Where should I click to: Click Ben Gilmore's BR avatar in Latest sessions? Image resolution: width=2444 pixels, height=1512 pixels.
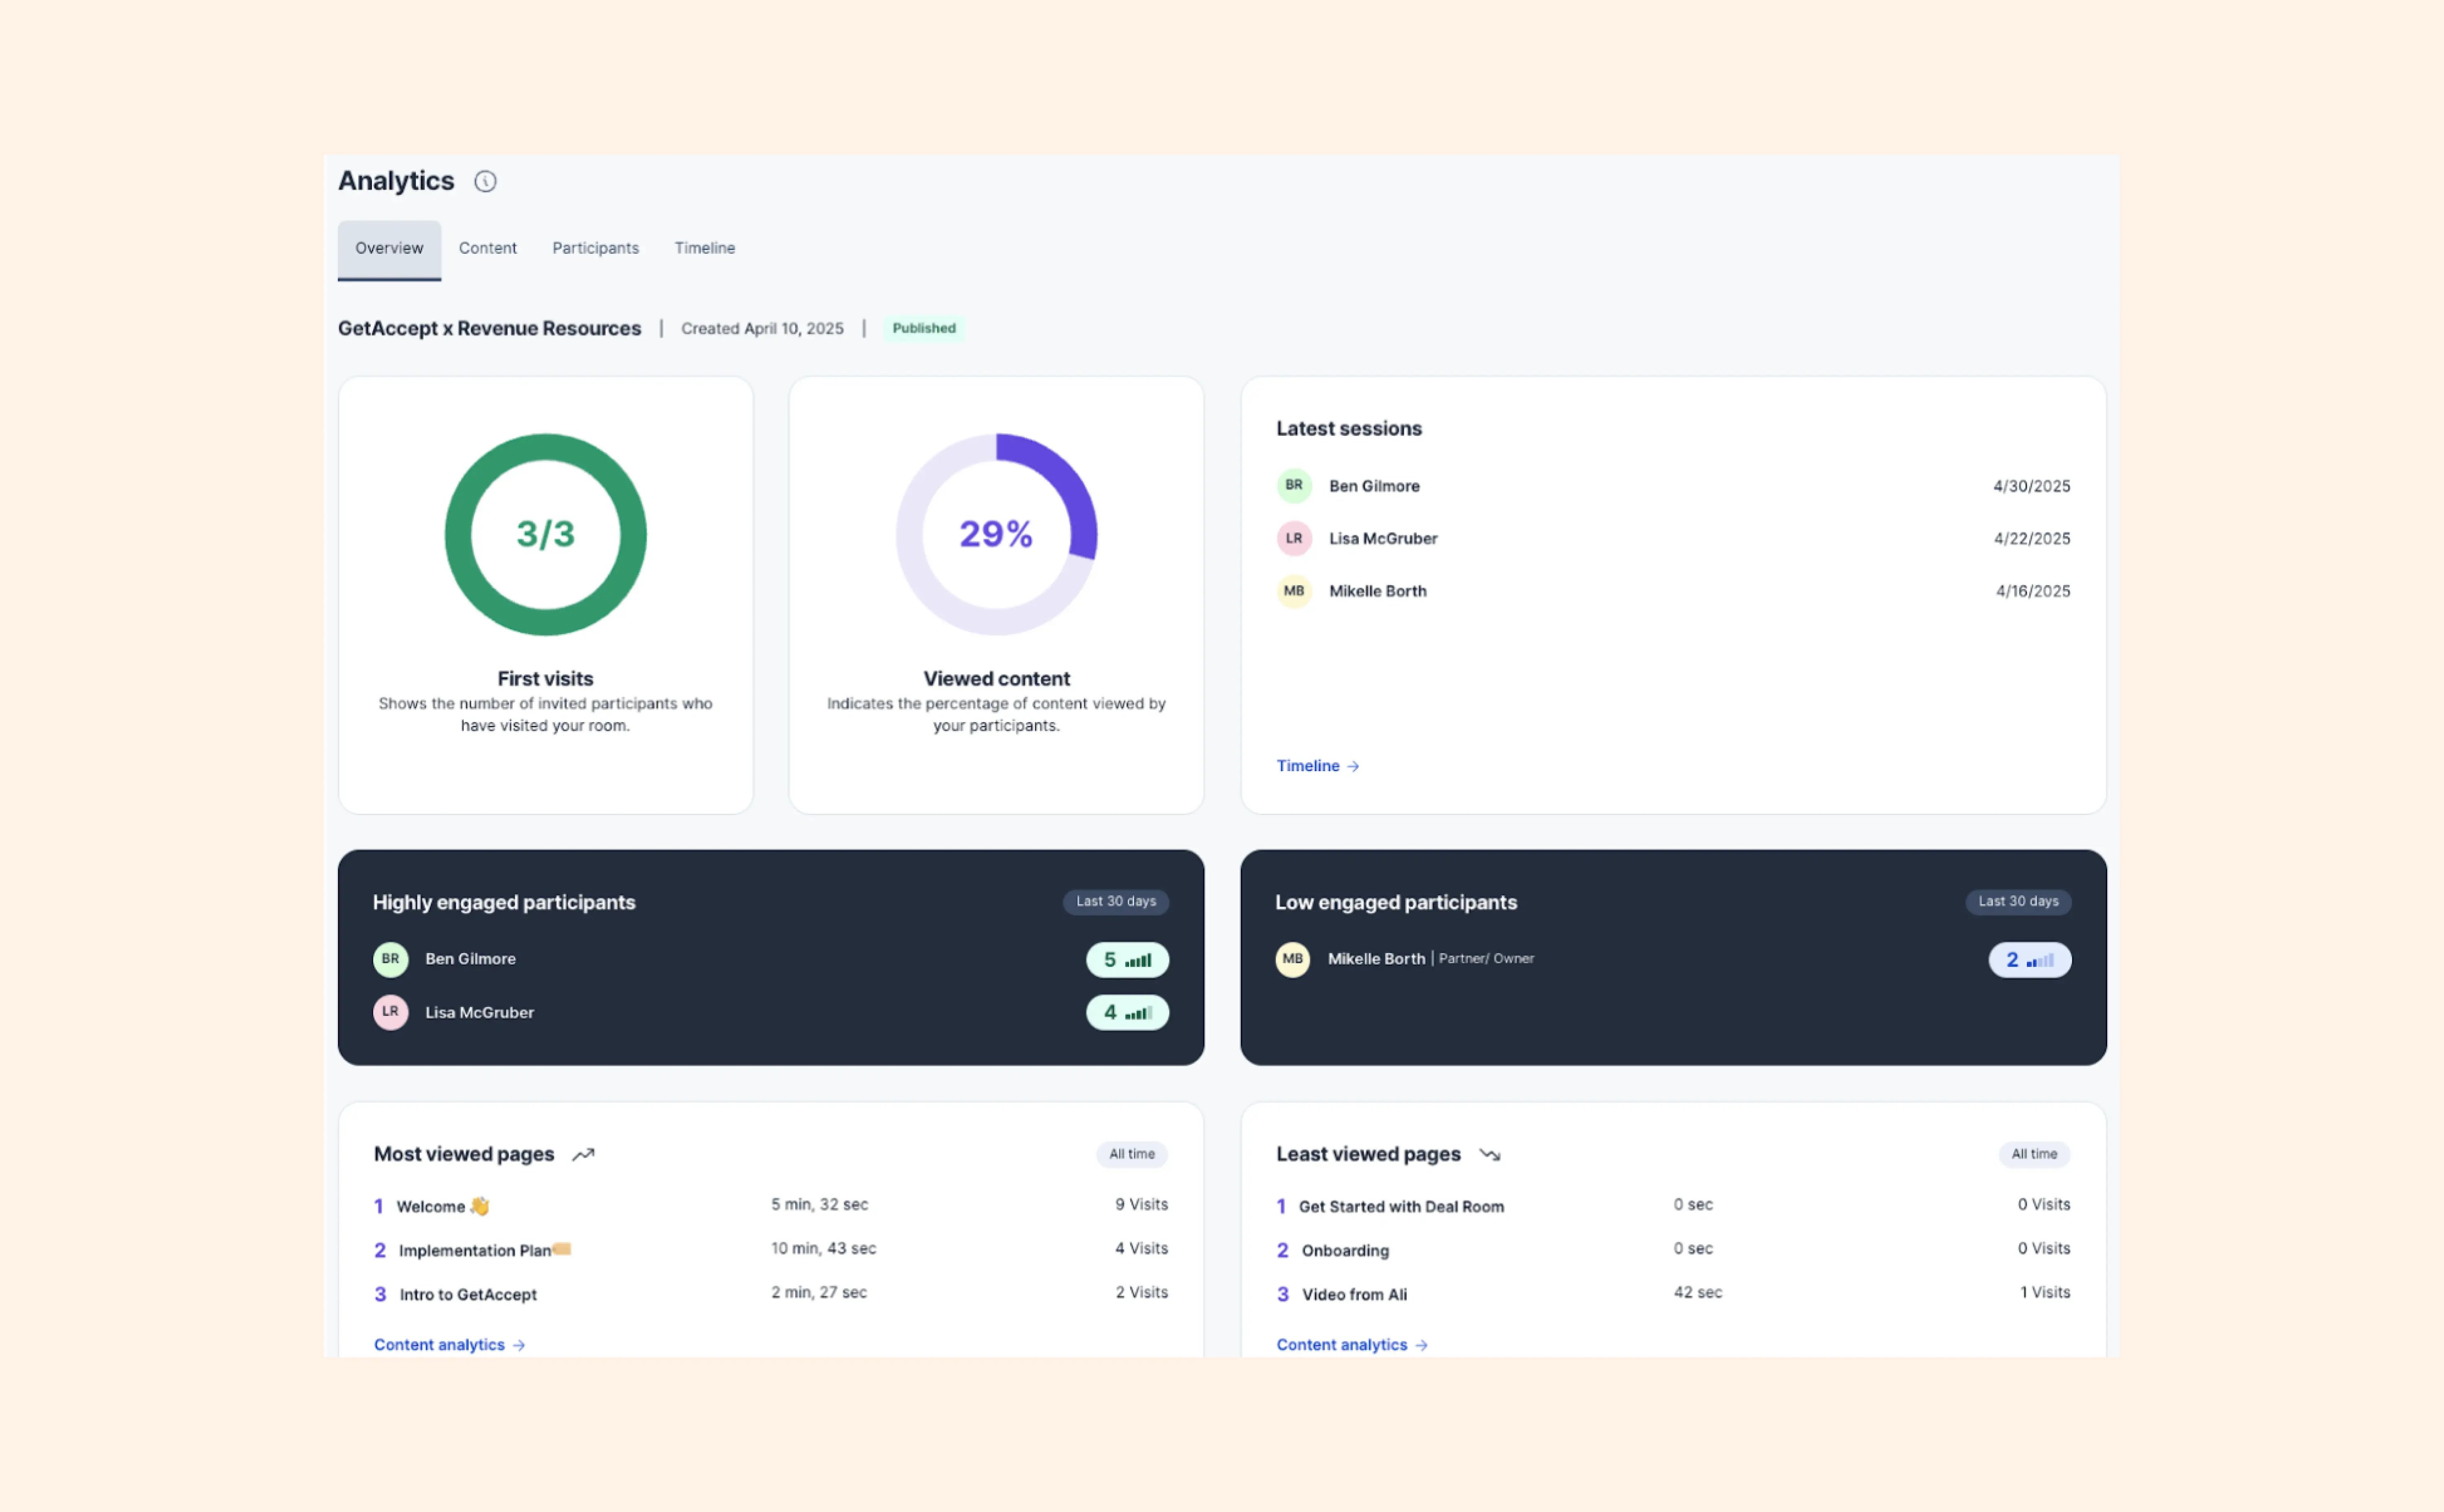point(1294,485)
